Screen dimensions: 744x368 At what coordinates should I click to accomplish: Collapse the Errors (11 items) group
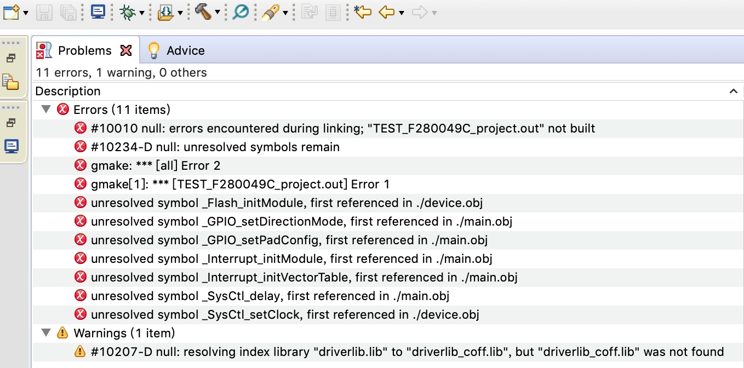(47, 110)
